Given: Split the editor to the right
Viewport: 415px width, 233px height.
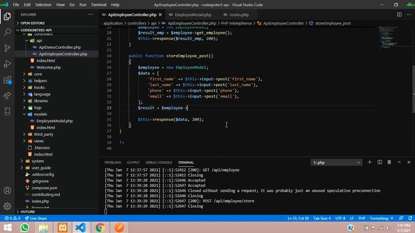Looking at the screenshot, I should (x=399, y=14).
